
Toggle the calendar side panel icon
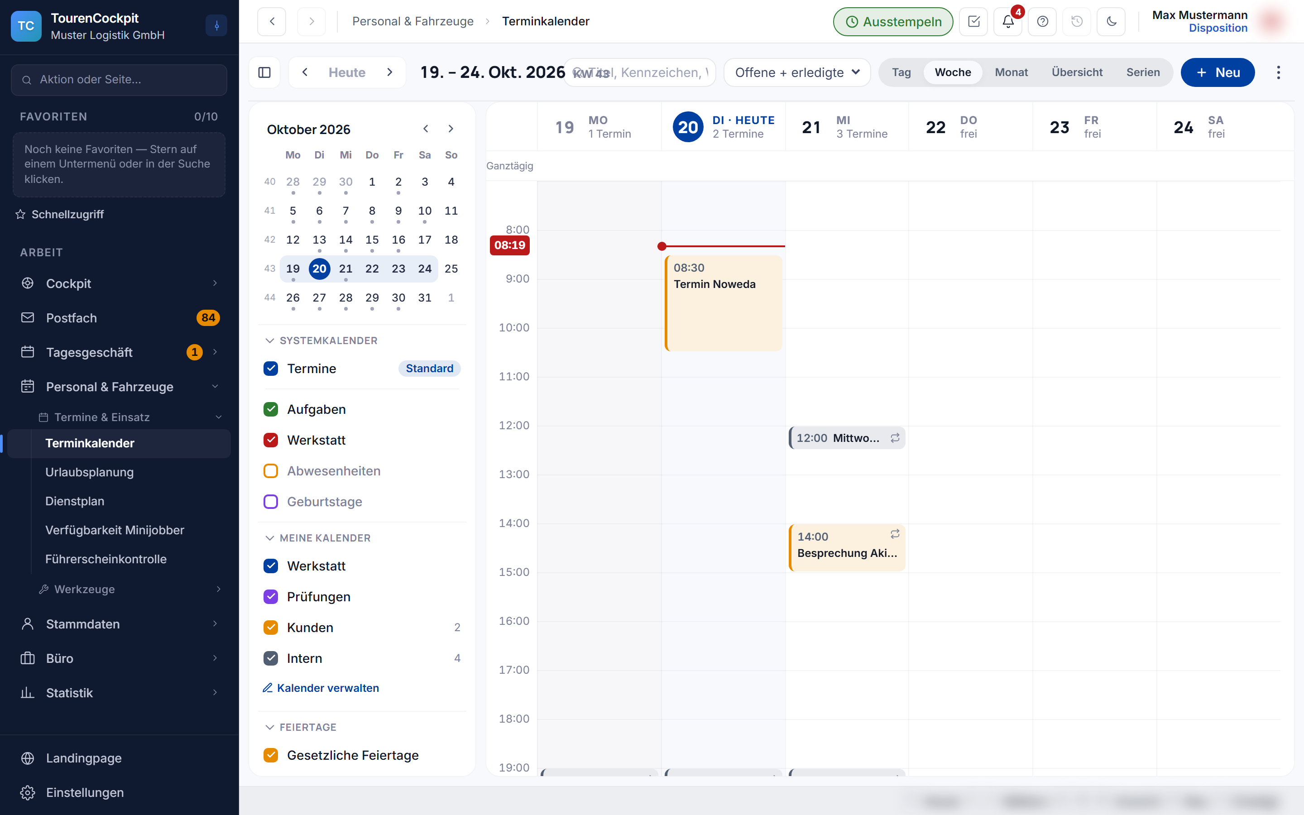(264, 72)
